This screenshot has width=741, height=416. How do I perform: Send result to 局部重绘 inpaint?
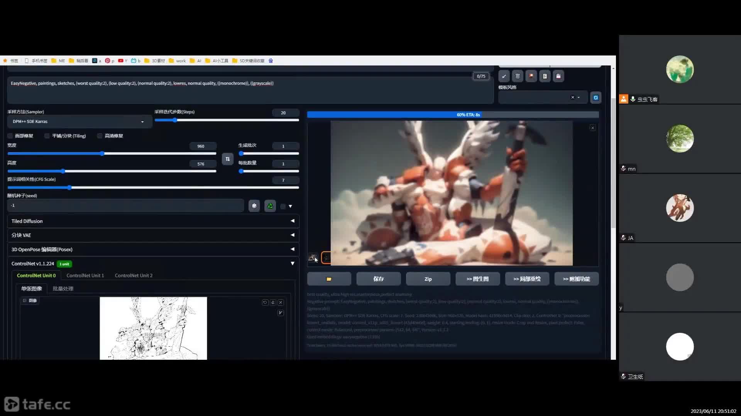pos(527,279)
